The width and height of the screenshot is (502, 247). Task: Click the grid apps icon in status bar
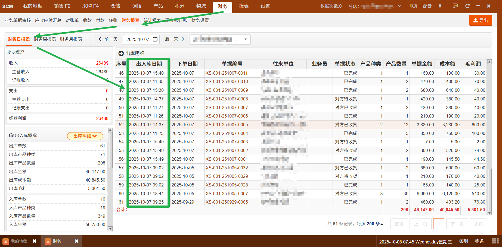pyautogui.click(x=495, y=241)
